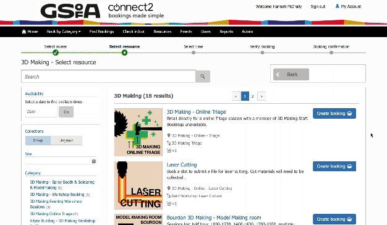The width and height of the screenshot is (387, 225).
Task: Click the Availability section heading
Action: click(34, 93)
